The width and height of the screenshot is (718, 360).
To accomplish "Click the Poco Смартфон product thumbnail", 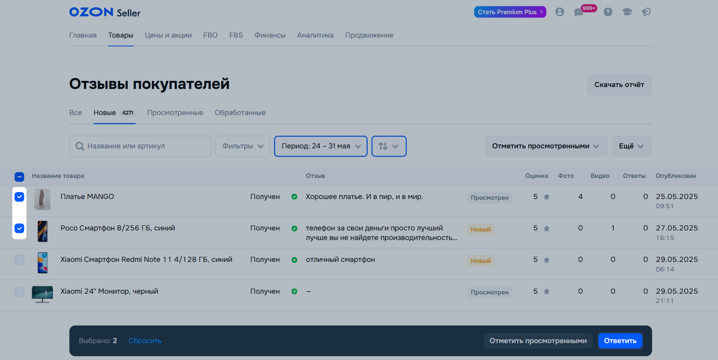I will coord(43,231).
